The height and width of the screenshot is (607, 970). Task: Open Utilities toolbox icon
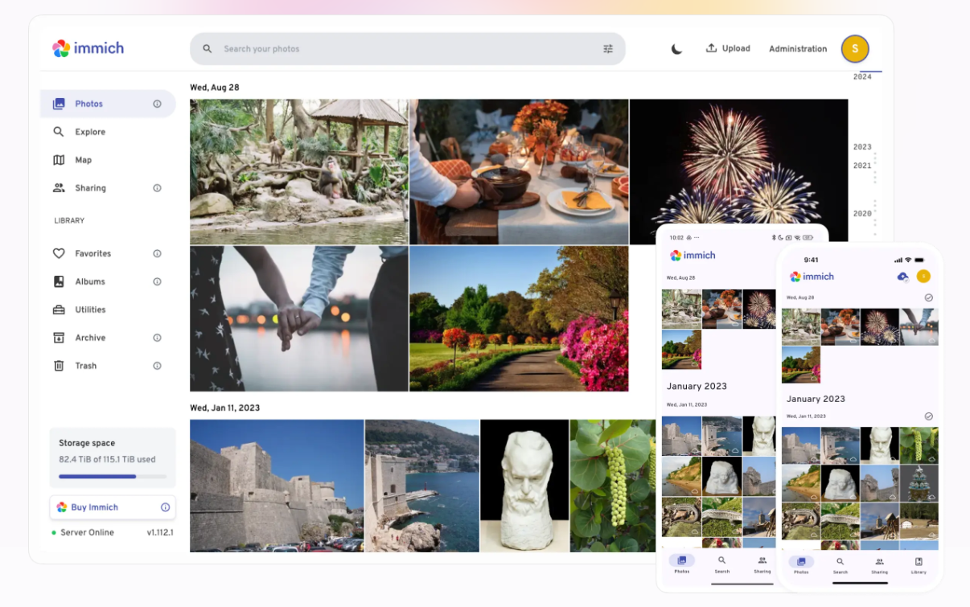(x=59, y=310)
